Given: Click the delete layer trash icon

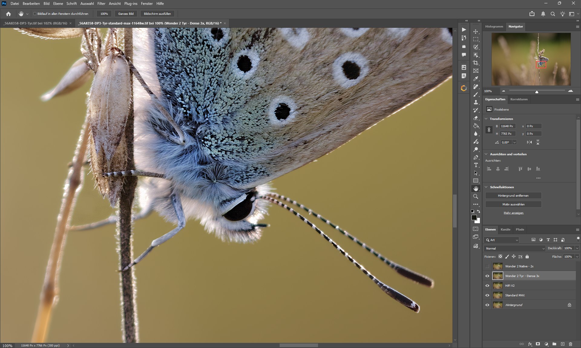Looking at the screenshot, I should (x=570, y=344).
